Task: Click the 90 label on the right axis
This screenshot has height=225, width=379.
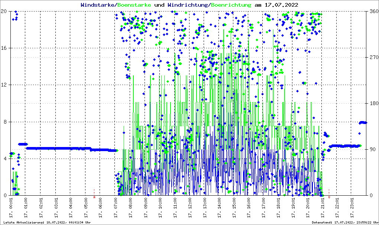Action: [x=372, y=149]
